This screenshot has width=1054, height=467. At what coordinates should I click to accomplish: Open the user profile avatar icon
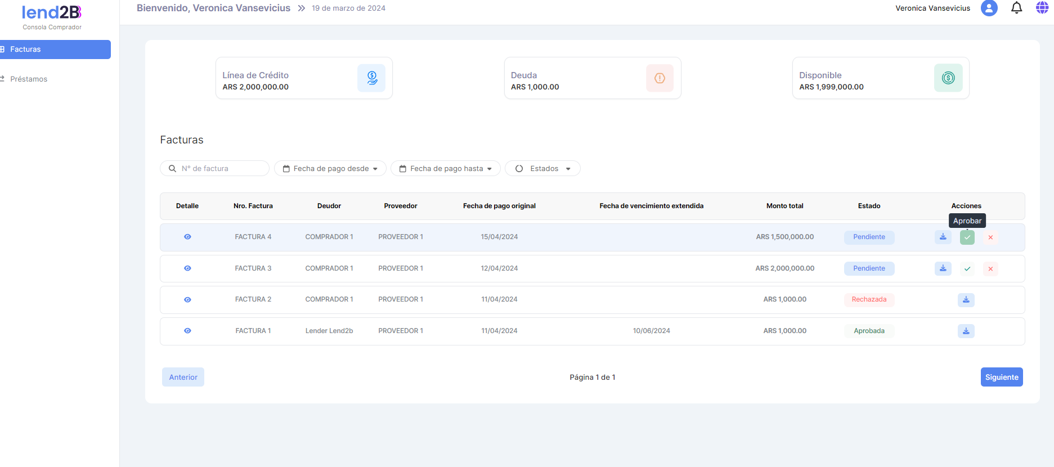click(x=989, y=8)
